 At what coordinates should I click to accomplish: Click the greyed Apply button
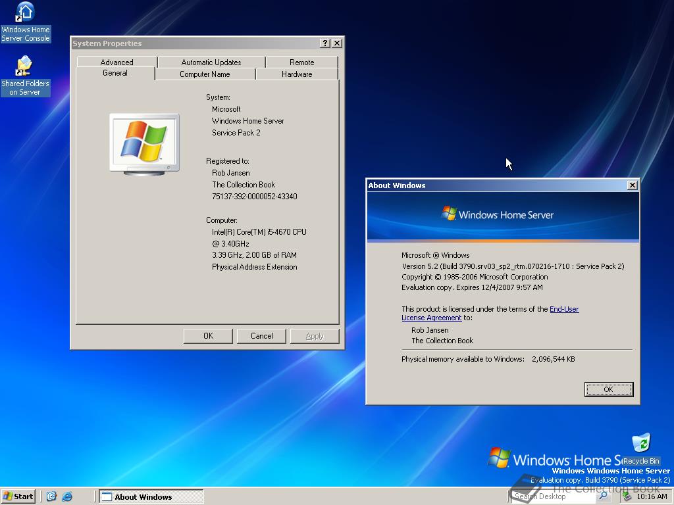(x=315, y=336)
